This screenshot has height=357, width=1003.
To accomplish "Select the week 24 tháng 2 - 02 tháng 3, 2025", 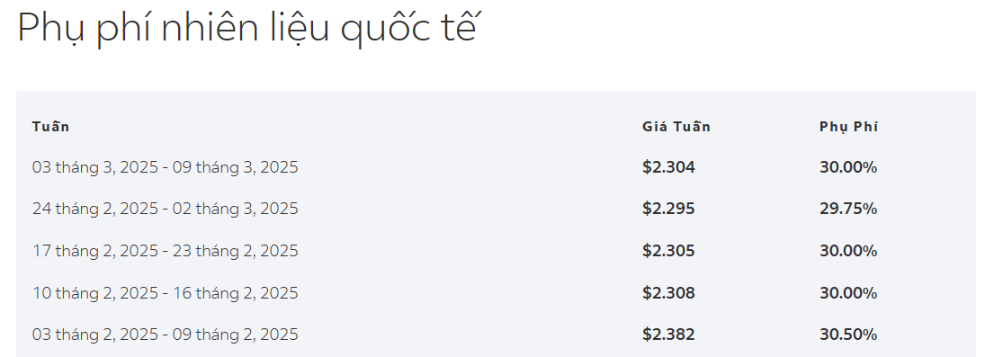I will pyautogui.click(x=165, y=210).
